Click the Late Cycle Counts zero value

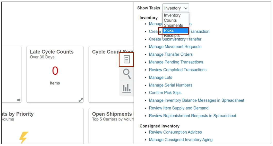point(55,71)
